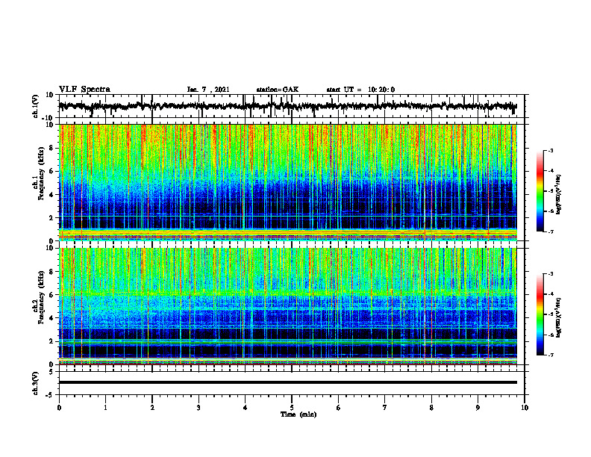Image resolution: width=591 pixels, height=457 pixels.
Task: Click the '-5' label on upper color bar
Action: [550, 191]
